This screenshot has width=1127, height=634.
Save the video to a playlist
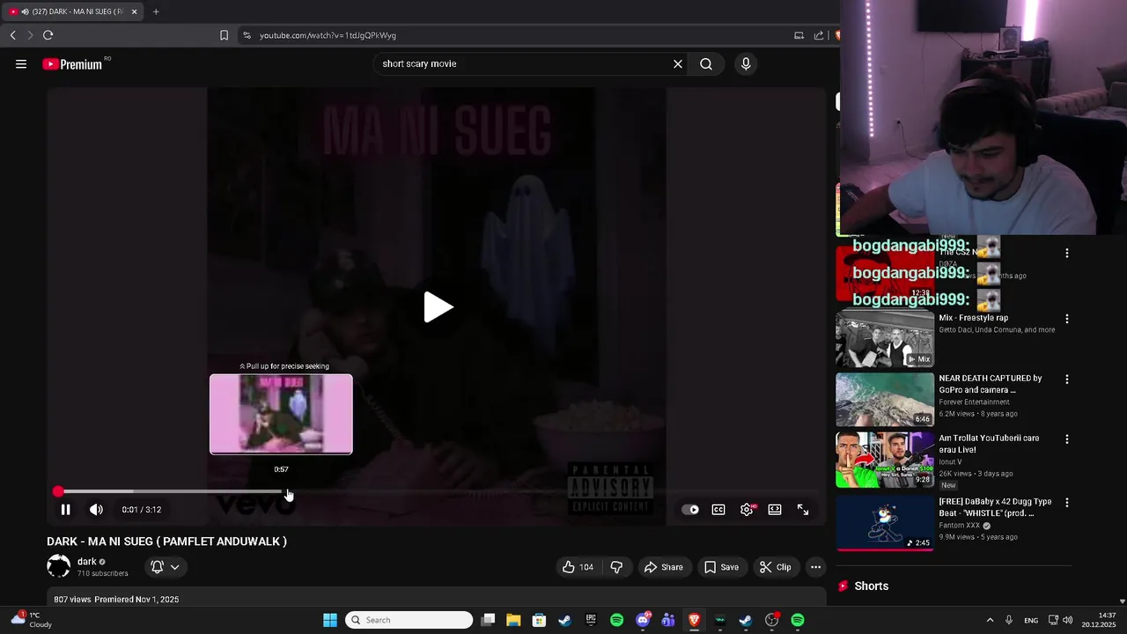721,567
